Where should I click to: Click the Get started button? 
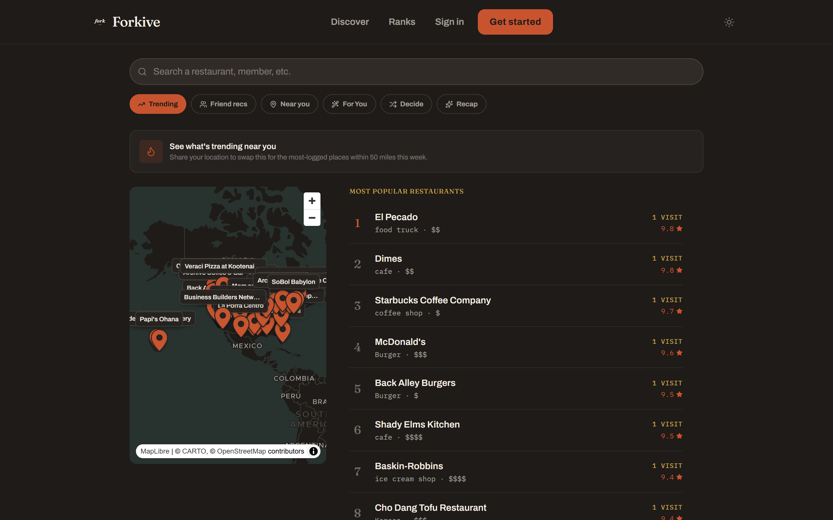tap(515, 22)
